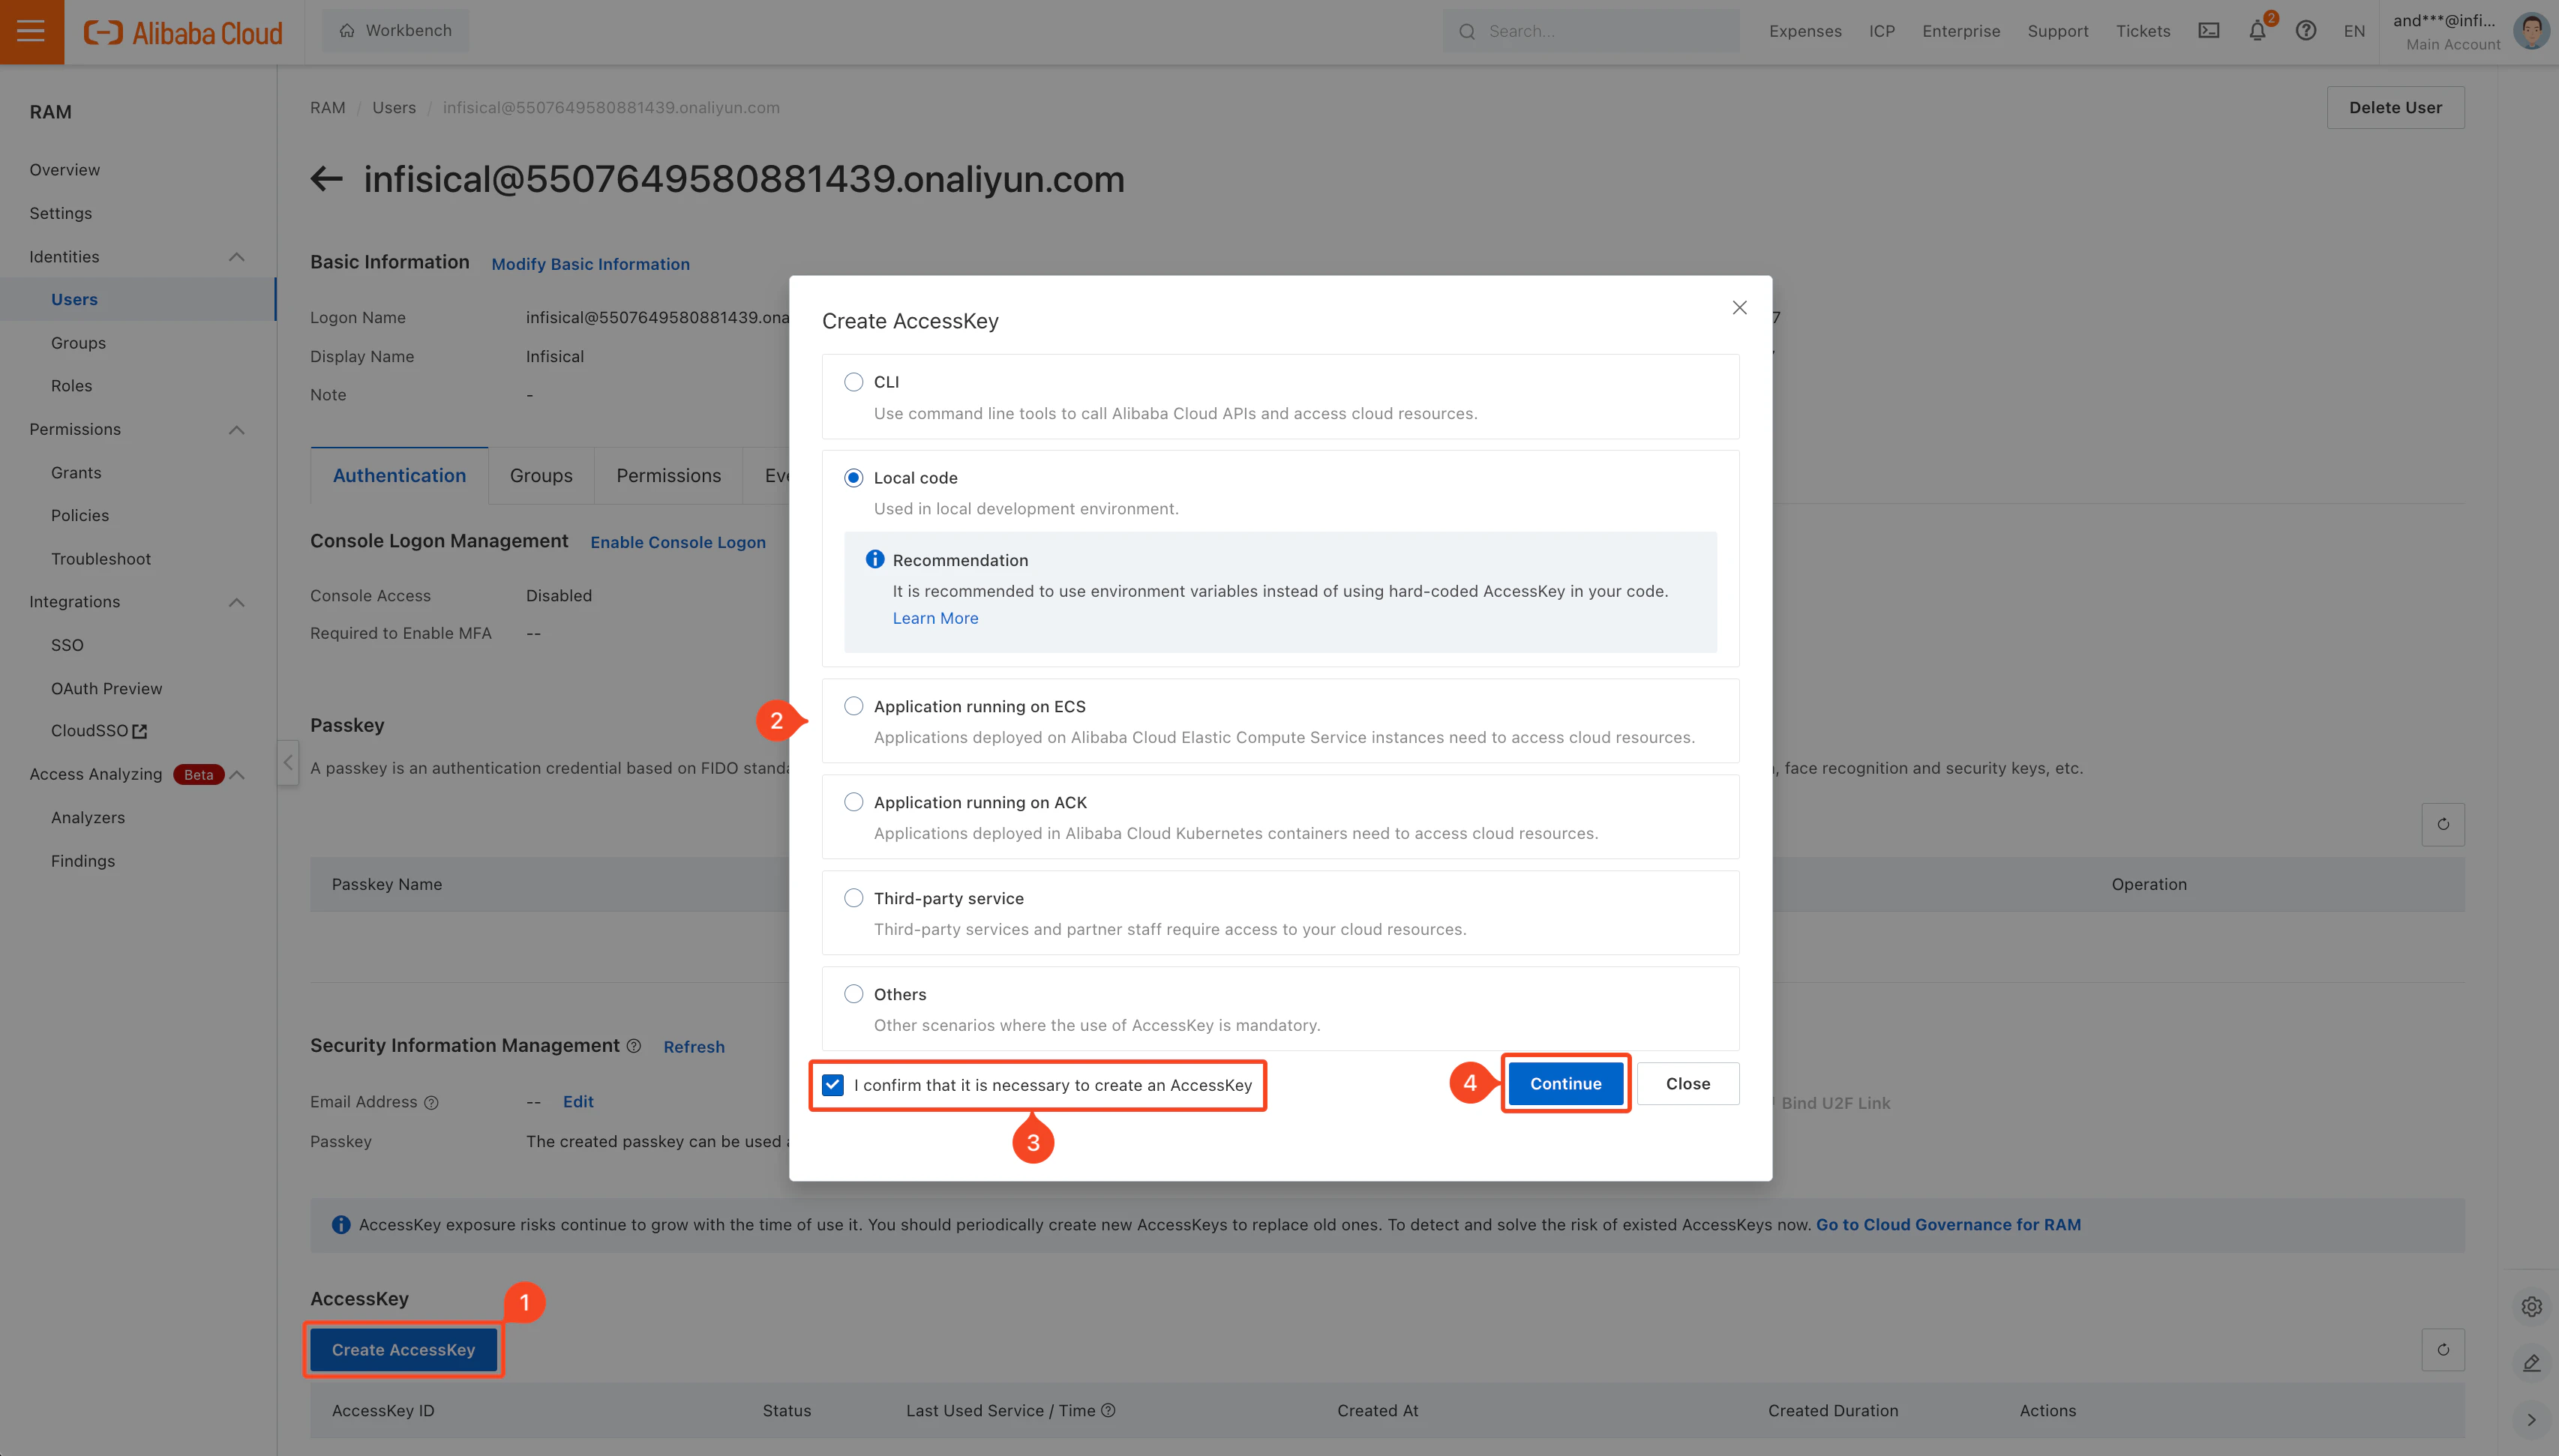Open the Learn More link

pyautogui.click(x=935, y=619)
